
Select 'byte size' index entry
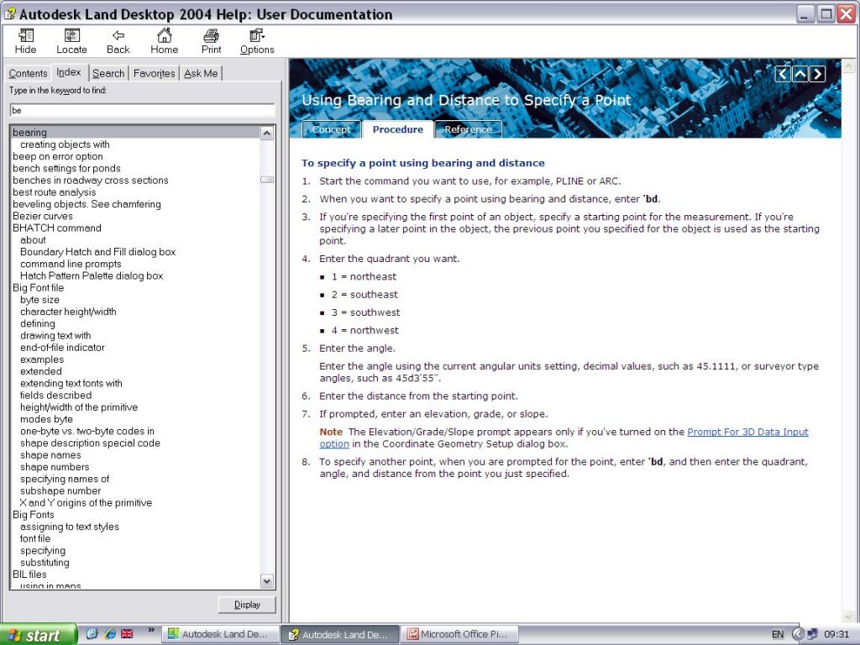tap(39, 300)
